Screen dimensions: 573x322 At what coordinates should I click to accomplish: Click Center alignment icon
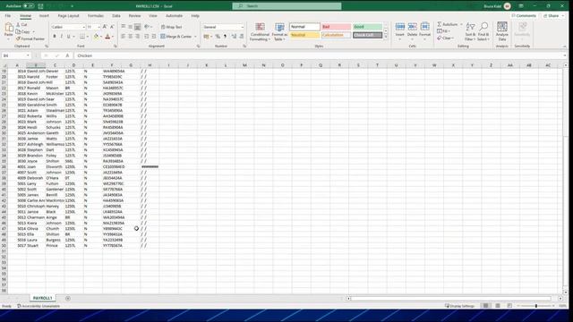[x=130, y=37]
